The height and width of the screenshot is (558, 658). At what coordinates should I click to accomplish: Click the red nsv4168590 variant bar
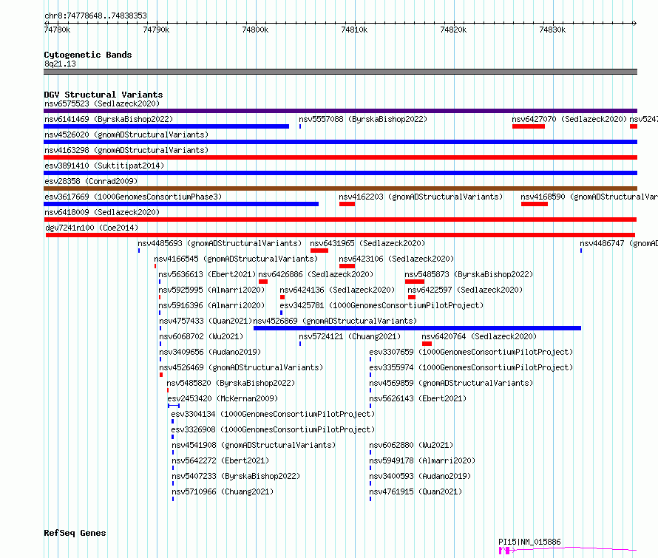(535, 204)
